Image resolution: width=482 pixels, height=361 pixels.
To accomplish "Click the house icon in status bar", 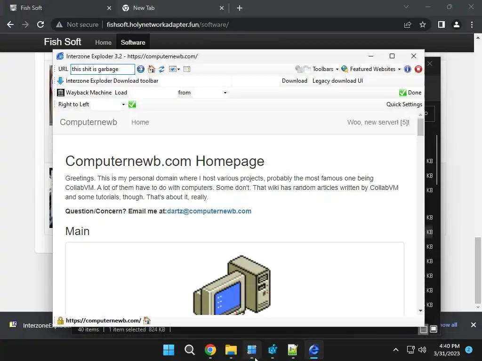I will click(x=147, y=321).
